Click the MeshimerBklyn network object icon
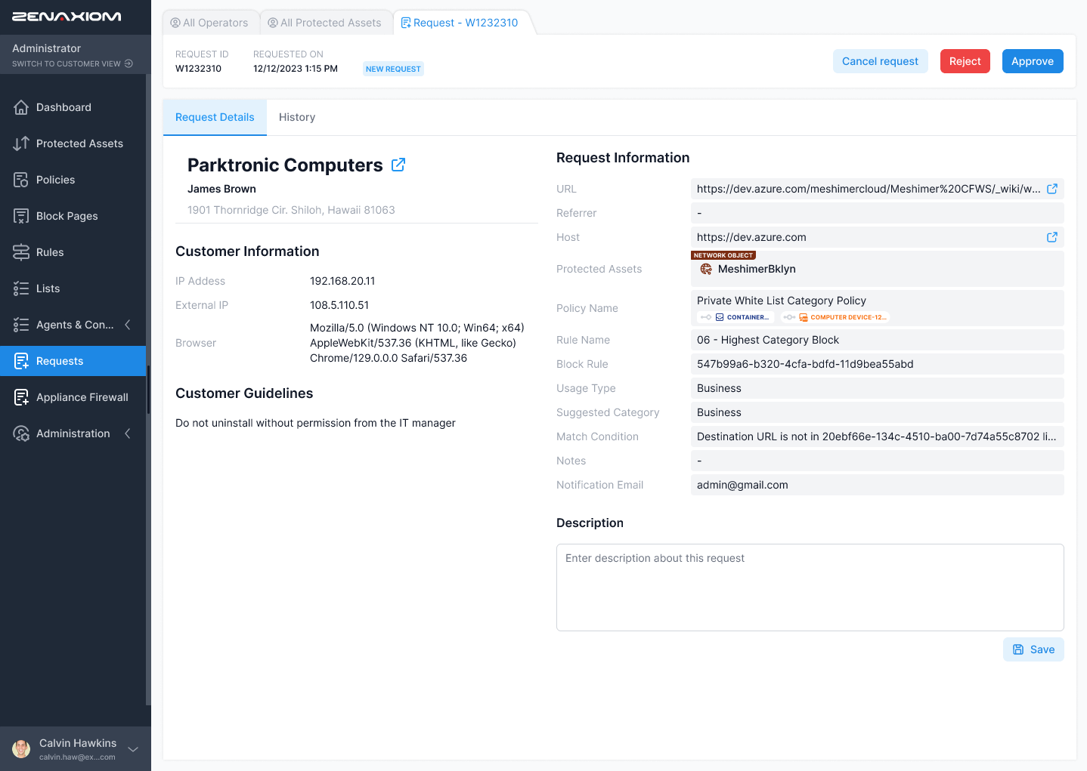The height and width of the screenshot is (771, 1087). pyautogui.click(x=706, y=269)
